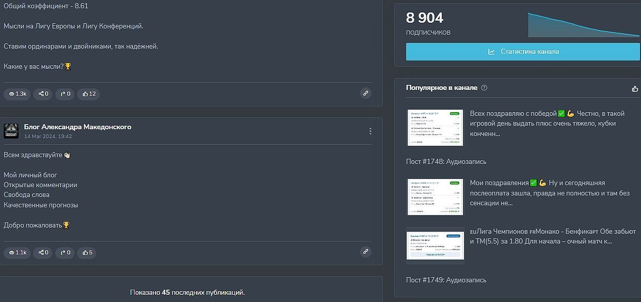Click the forwards count on top post

[x=65, y=94]
